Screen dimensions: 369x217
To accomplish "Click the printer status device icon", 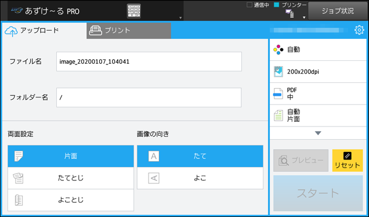I will (290, 14).
